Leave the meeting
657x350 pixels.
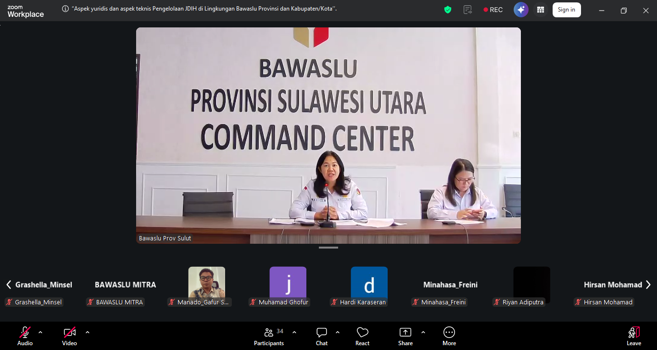(634, 336)
